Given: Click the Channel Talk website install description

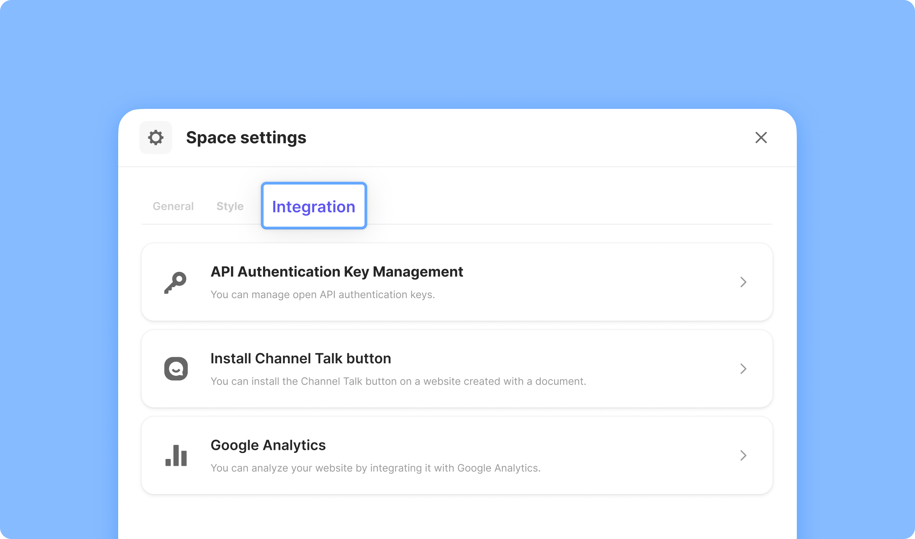Looking at the screenshot, I should (398, 381).
